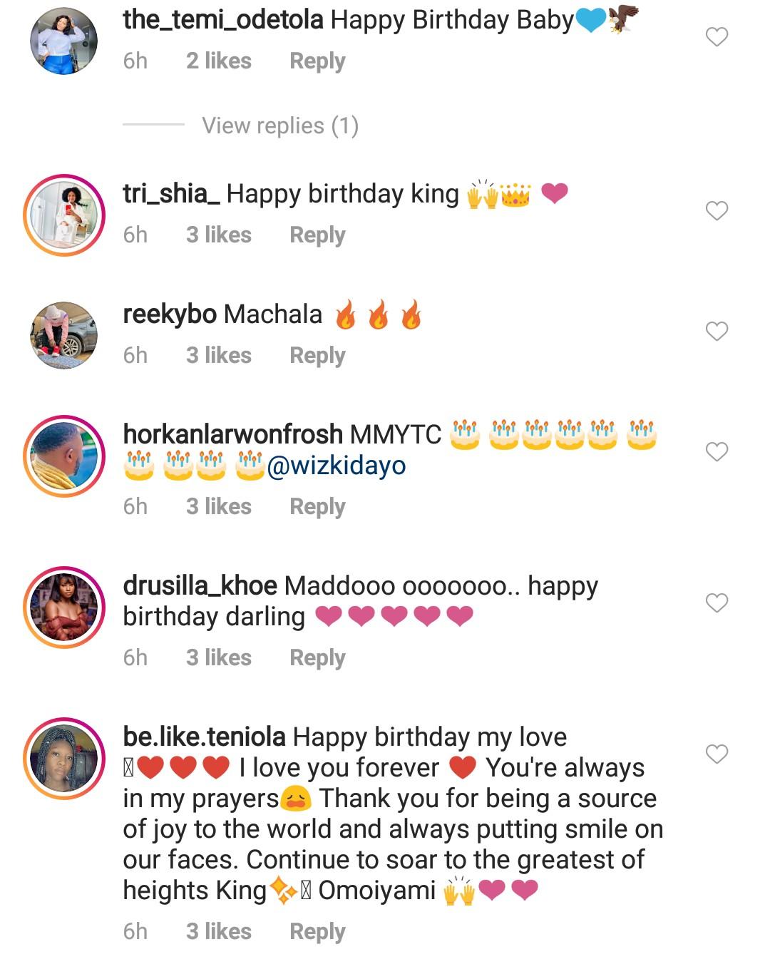Screen dimensions: 770x974
Task: Open drusilla_khoe username profile link
Action: click(x=200, y=586)
